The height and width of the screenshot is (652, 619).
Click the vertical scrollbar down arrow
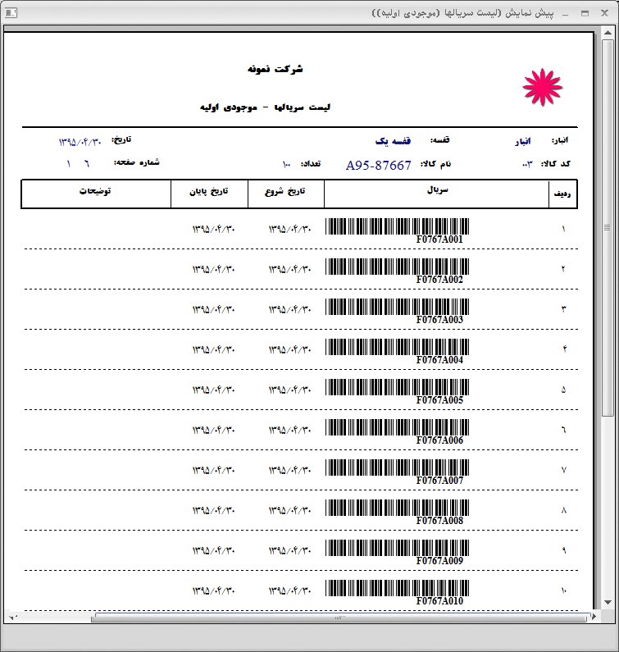pyautogui.click(x=608, y=602)
